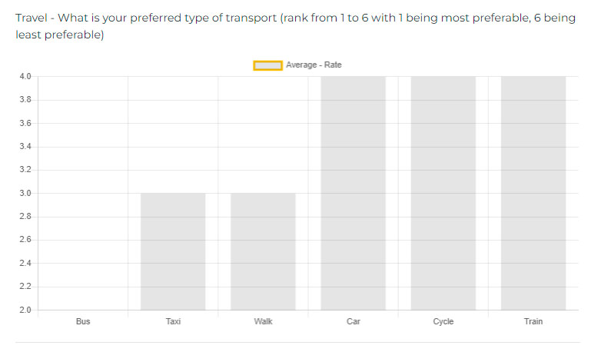Image resolution: width=591 pixels, height=352 pixels.
Task: Click the Cycle axis label
Action: [443, 321]
